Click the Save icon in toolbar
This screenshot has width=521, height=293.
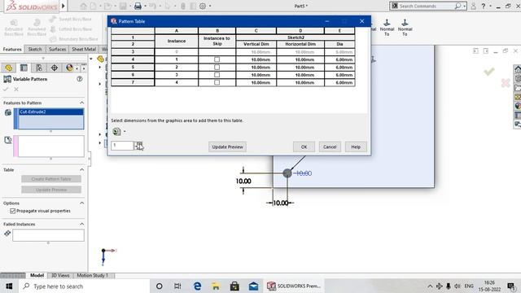(123, 6)
